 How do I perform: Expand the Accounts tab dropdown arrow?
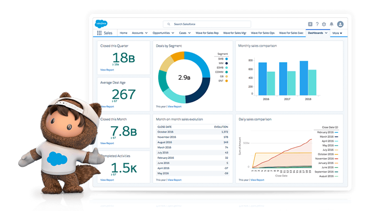coord(146,33)
